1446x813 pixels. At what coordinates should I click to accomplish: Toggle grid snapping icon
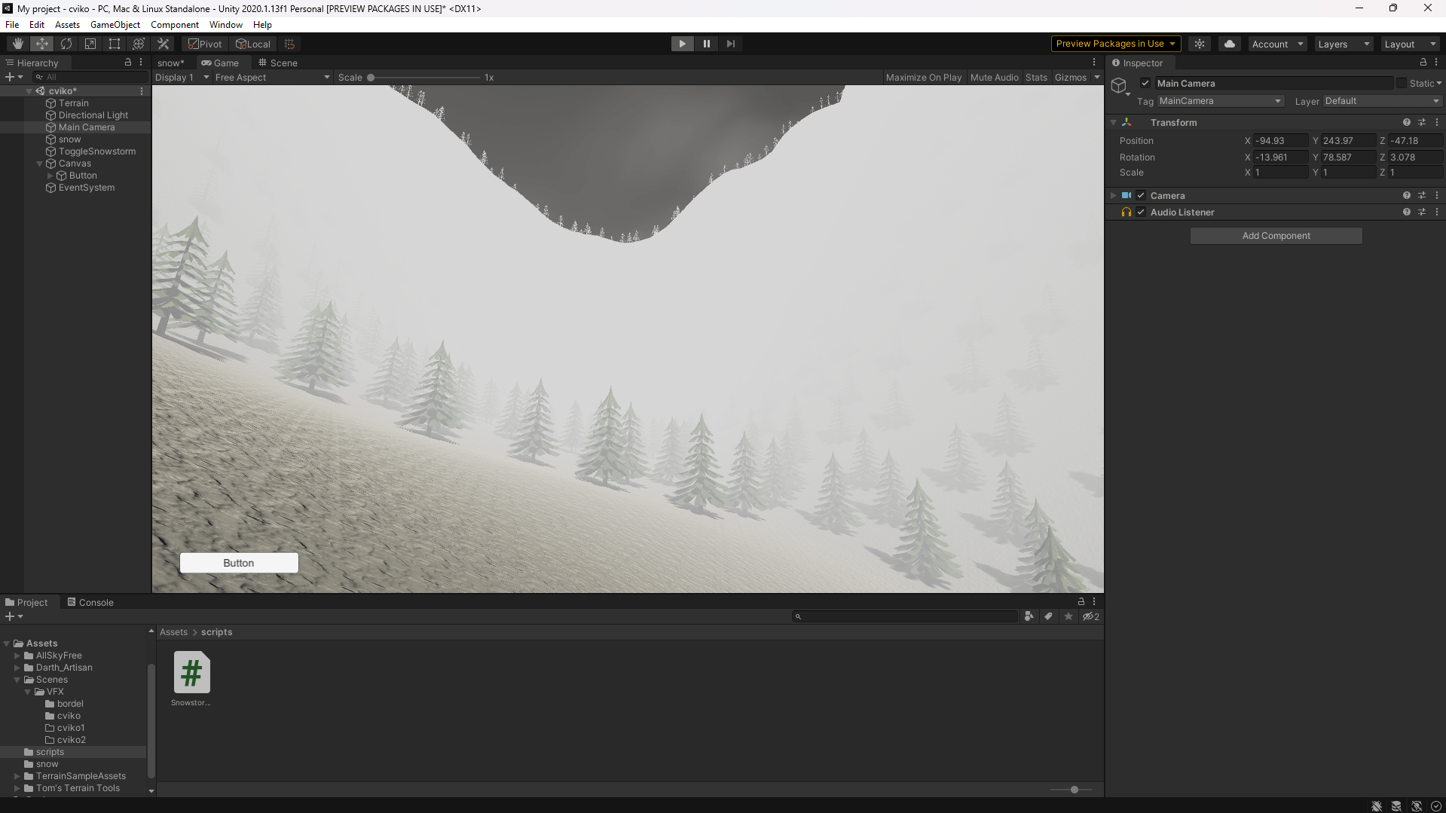289,44
